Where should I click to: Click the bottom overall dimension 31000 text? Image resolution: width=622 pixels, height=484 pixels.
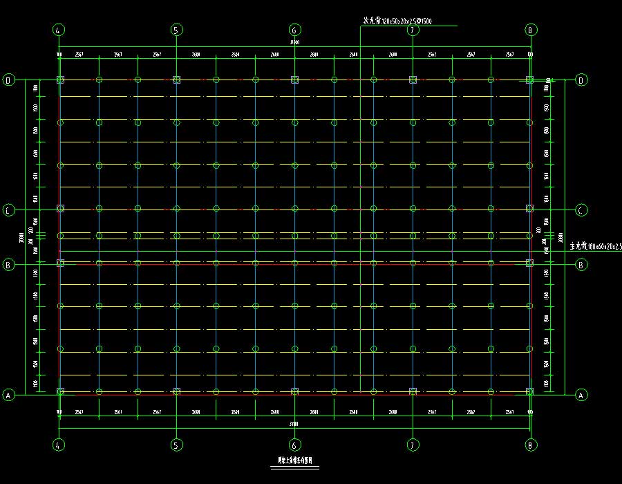[294, 424]
